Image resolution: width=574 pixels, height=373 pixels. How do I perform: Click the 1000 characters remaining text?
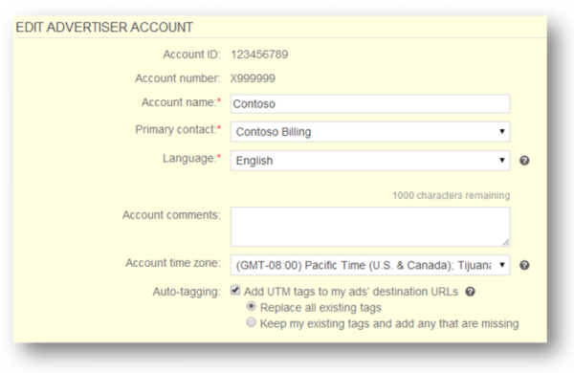tap(451, 195)
